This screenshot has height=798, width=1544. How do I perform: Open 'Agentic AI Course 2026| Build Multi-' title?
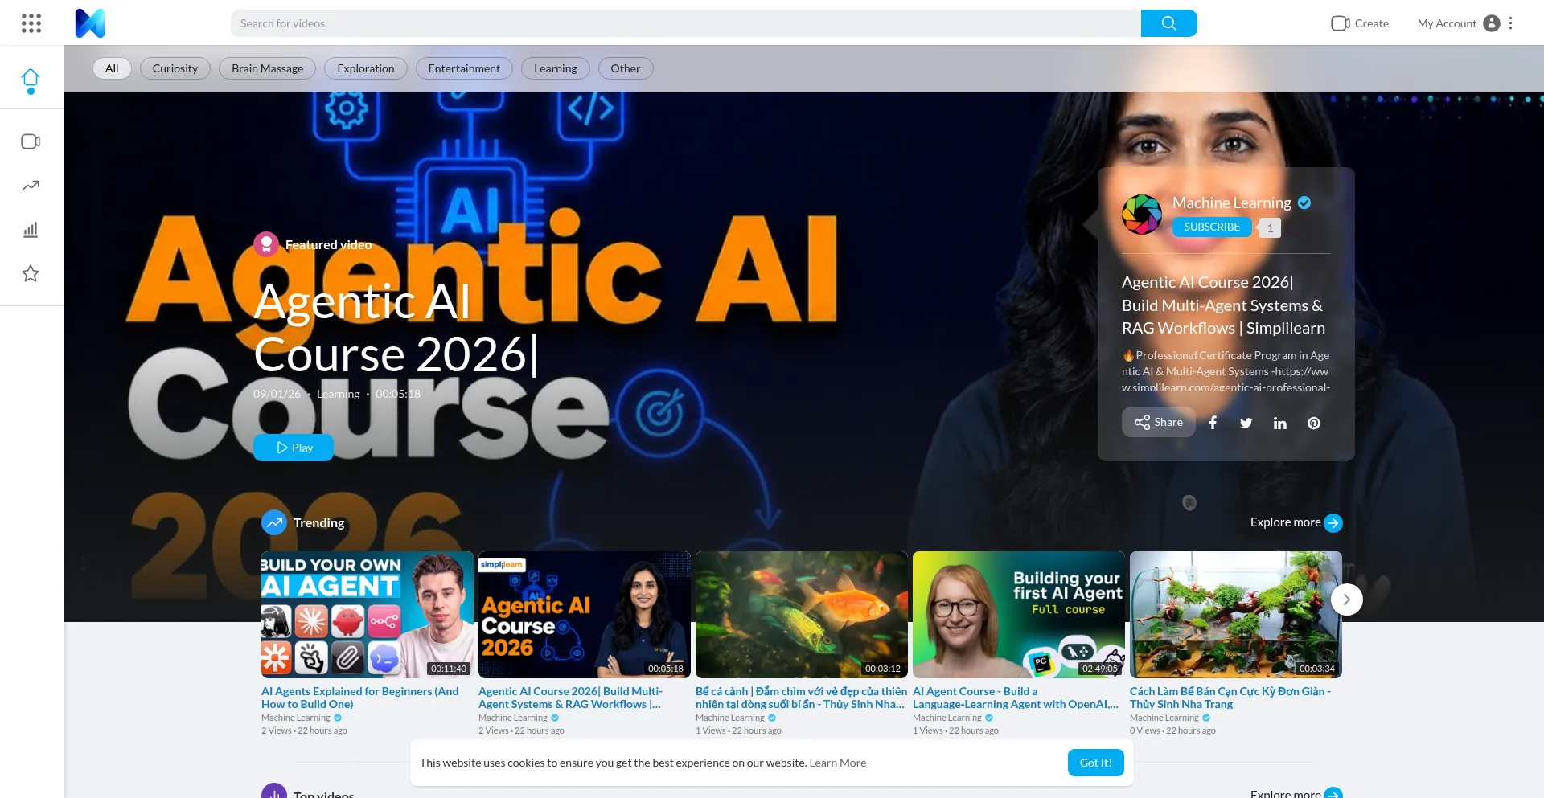tap(571, 698)
